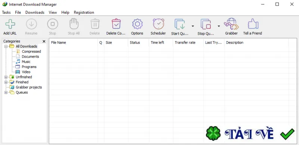The image size is (299, 145).
Task: Sort by Q column header
Action: pyautogui.click(x=101, y=42)
